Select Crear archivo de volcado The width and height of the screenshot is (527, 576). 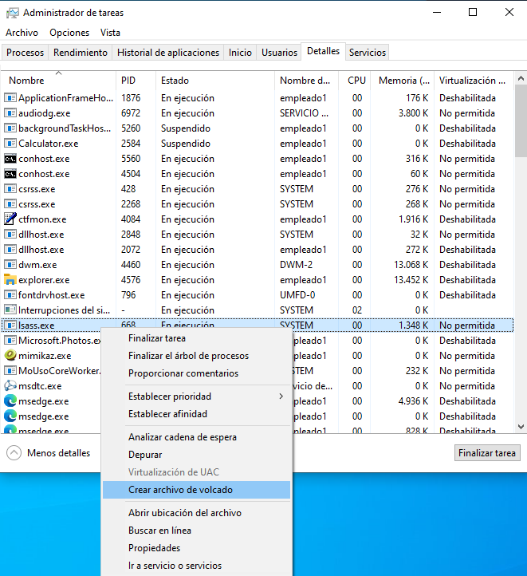(197, 490)
